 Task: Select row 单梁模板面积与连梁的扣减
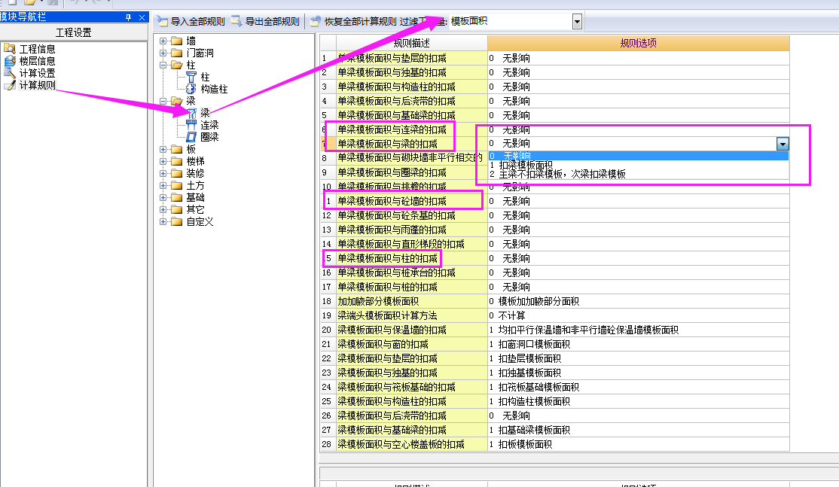tap(411, 129)
